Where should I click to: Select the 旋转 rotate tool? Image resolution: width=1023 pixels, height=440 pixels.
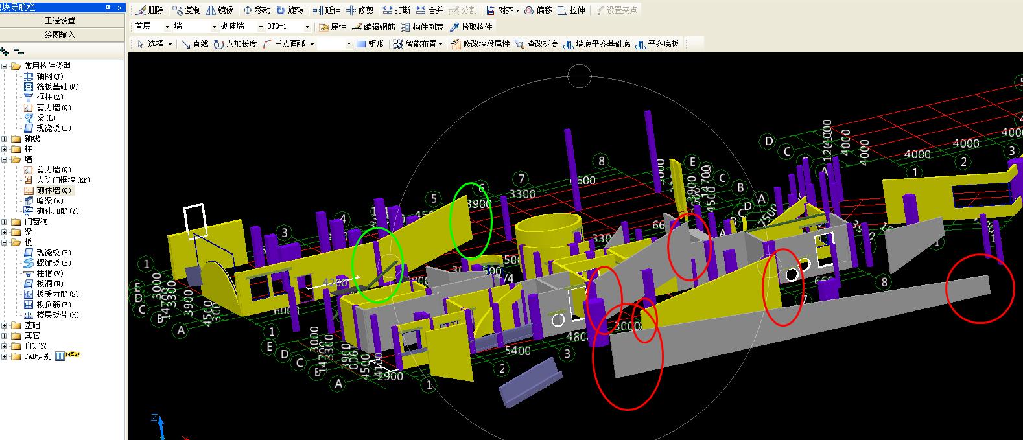tap(290, 10)
